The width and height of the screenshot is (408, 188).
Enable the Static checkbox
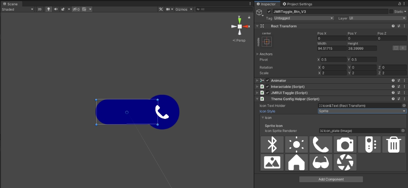(x=391, y=12)
